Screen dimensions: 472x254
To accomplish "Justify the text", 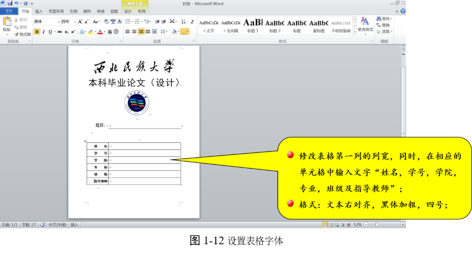I will [148, 32].
